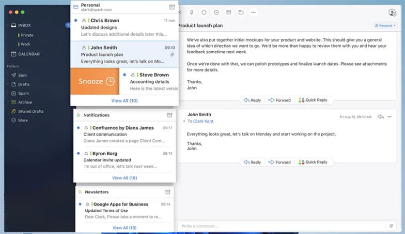
Task: Click the Newsletters RSS header icon
Action: pos(80,192)
